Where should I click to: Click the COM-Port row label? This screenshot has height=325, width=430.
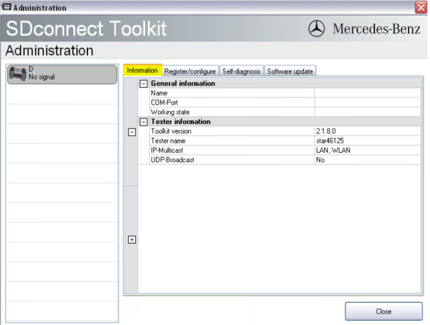[x=164, y=103]
